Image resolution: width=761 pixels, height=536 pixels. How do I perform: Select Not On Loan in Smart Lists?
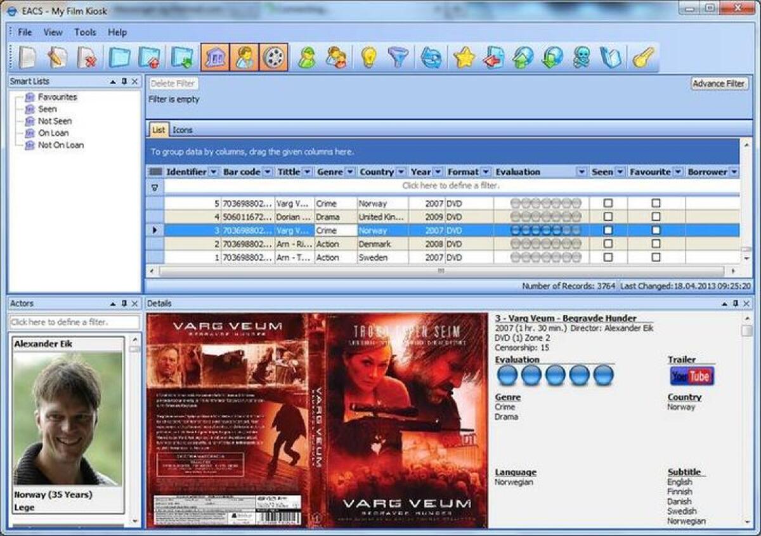62,145
